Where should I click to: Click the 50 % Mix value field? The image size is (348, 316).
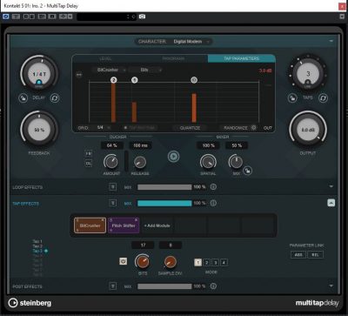pyautogui.click(x=237, y=145)
